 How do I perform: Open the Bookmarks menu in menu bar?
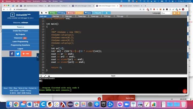coord(36,1)
